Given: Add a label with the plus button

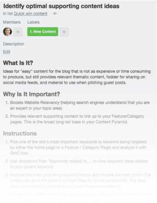Looking at the screenshot, I should (64, 32).
